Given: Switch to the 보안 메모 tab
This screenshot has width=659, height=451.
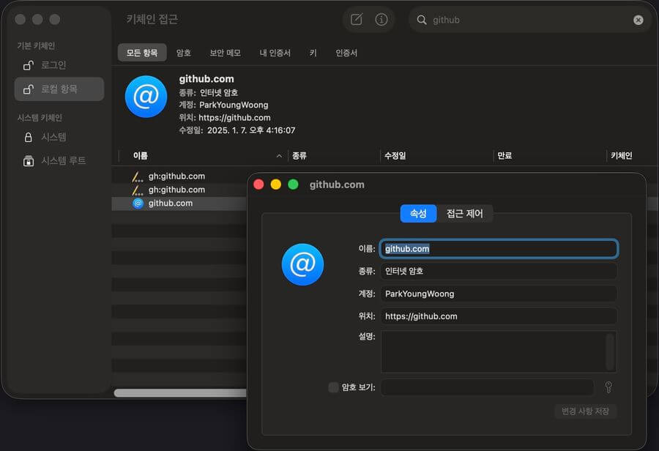Looking at the screenshot, I should (x=226, y=53).
